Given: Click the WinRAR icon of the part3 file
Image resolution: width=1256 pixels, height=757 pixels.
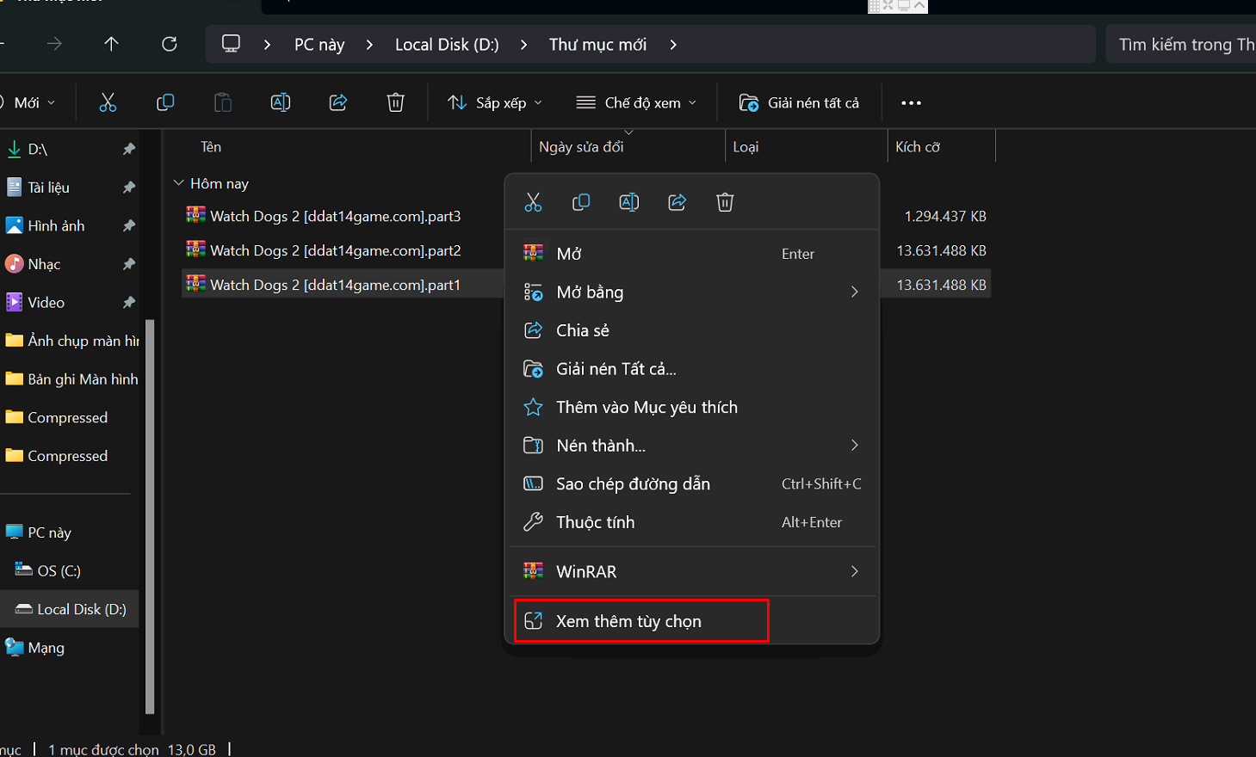Looking at the screenshot, I should 196,215.
